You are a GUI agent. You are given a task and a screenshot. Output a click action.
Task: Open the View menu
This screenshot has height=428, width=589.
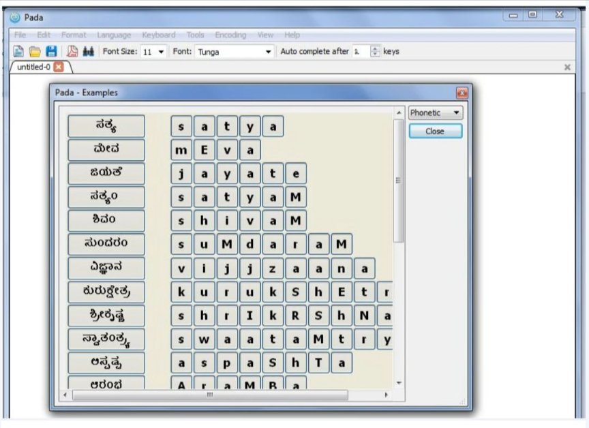[x=265, y=35]
